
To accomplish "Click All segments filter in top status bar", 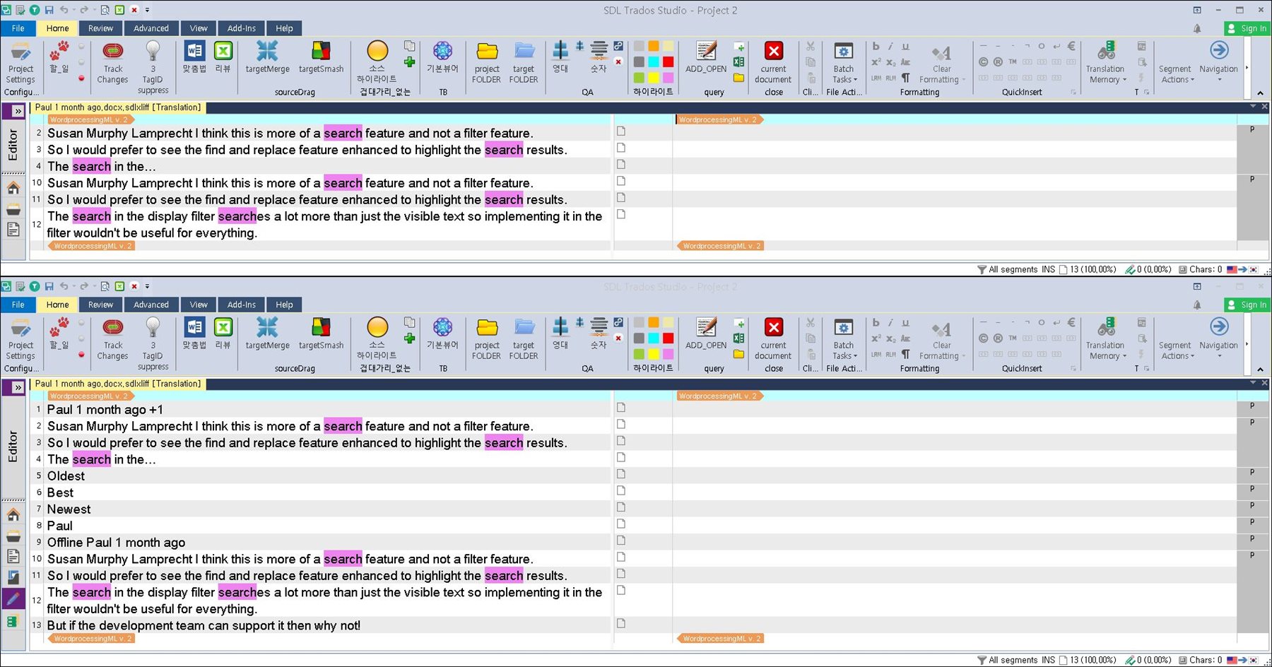I will pyautogui.click(x=1007, y=269).
